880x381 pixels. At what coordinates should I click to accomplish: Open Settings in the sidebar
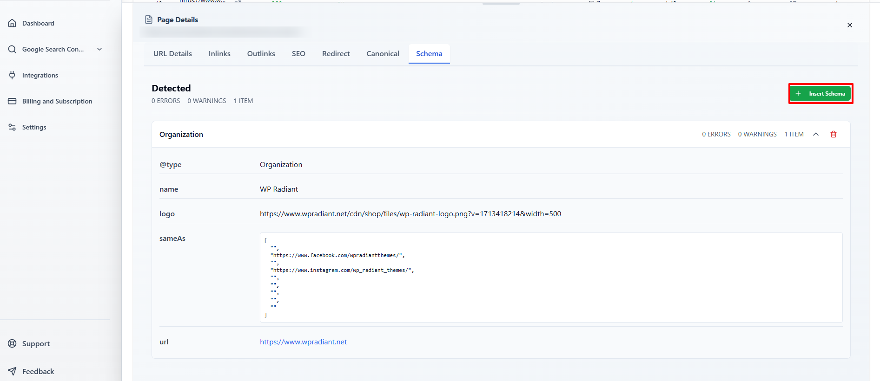click(34, 127)
